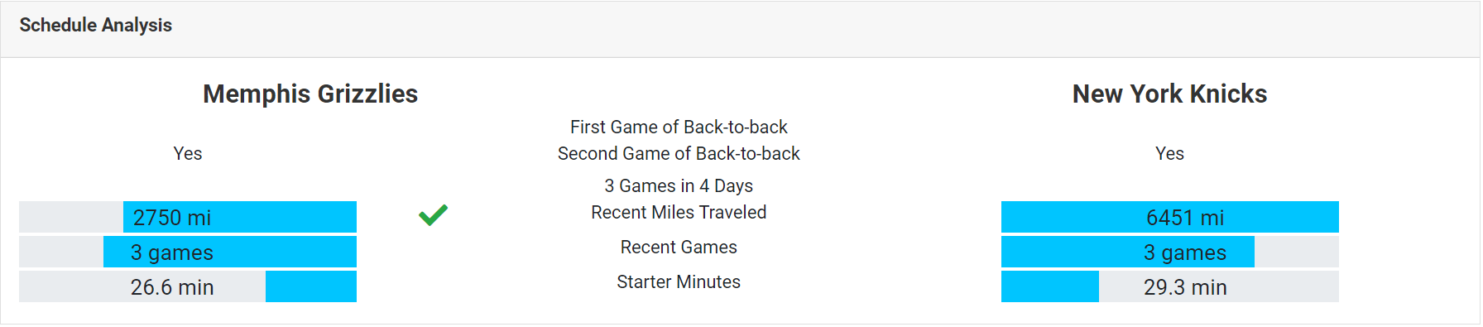
Task: Click the Grizzlies 3 games bar
Action: click(x=188, y=252)
